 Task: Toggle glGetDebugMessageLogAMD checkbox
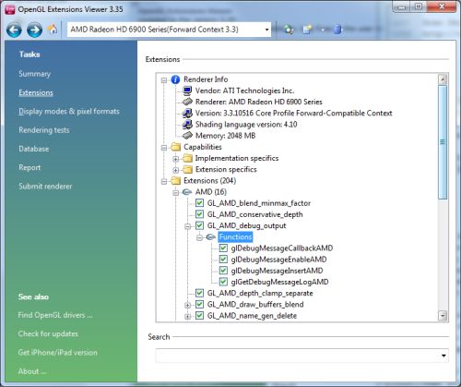click(x=223, y=282)
